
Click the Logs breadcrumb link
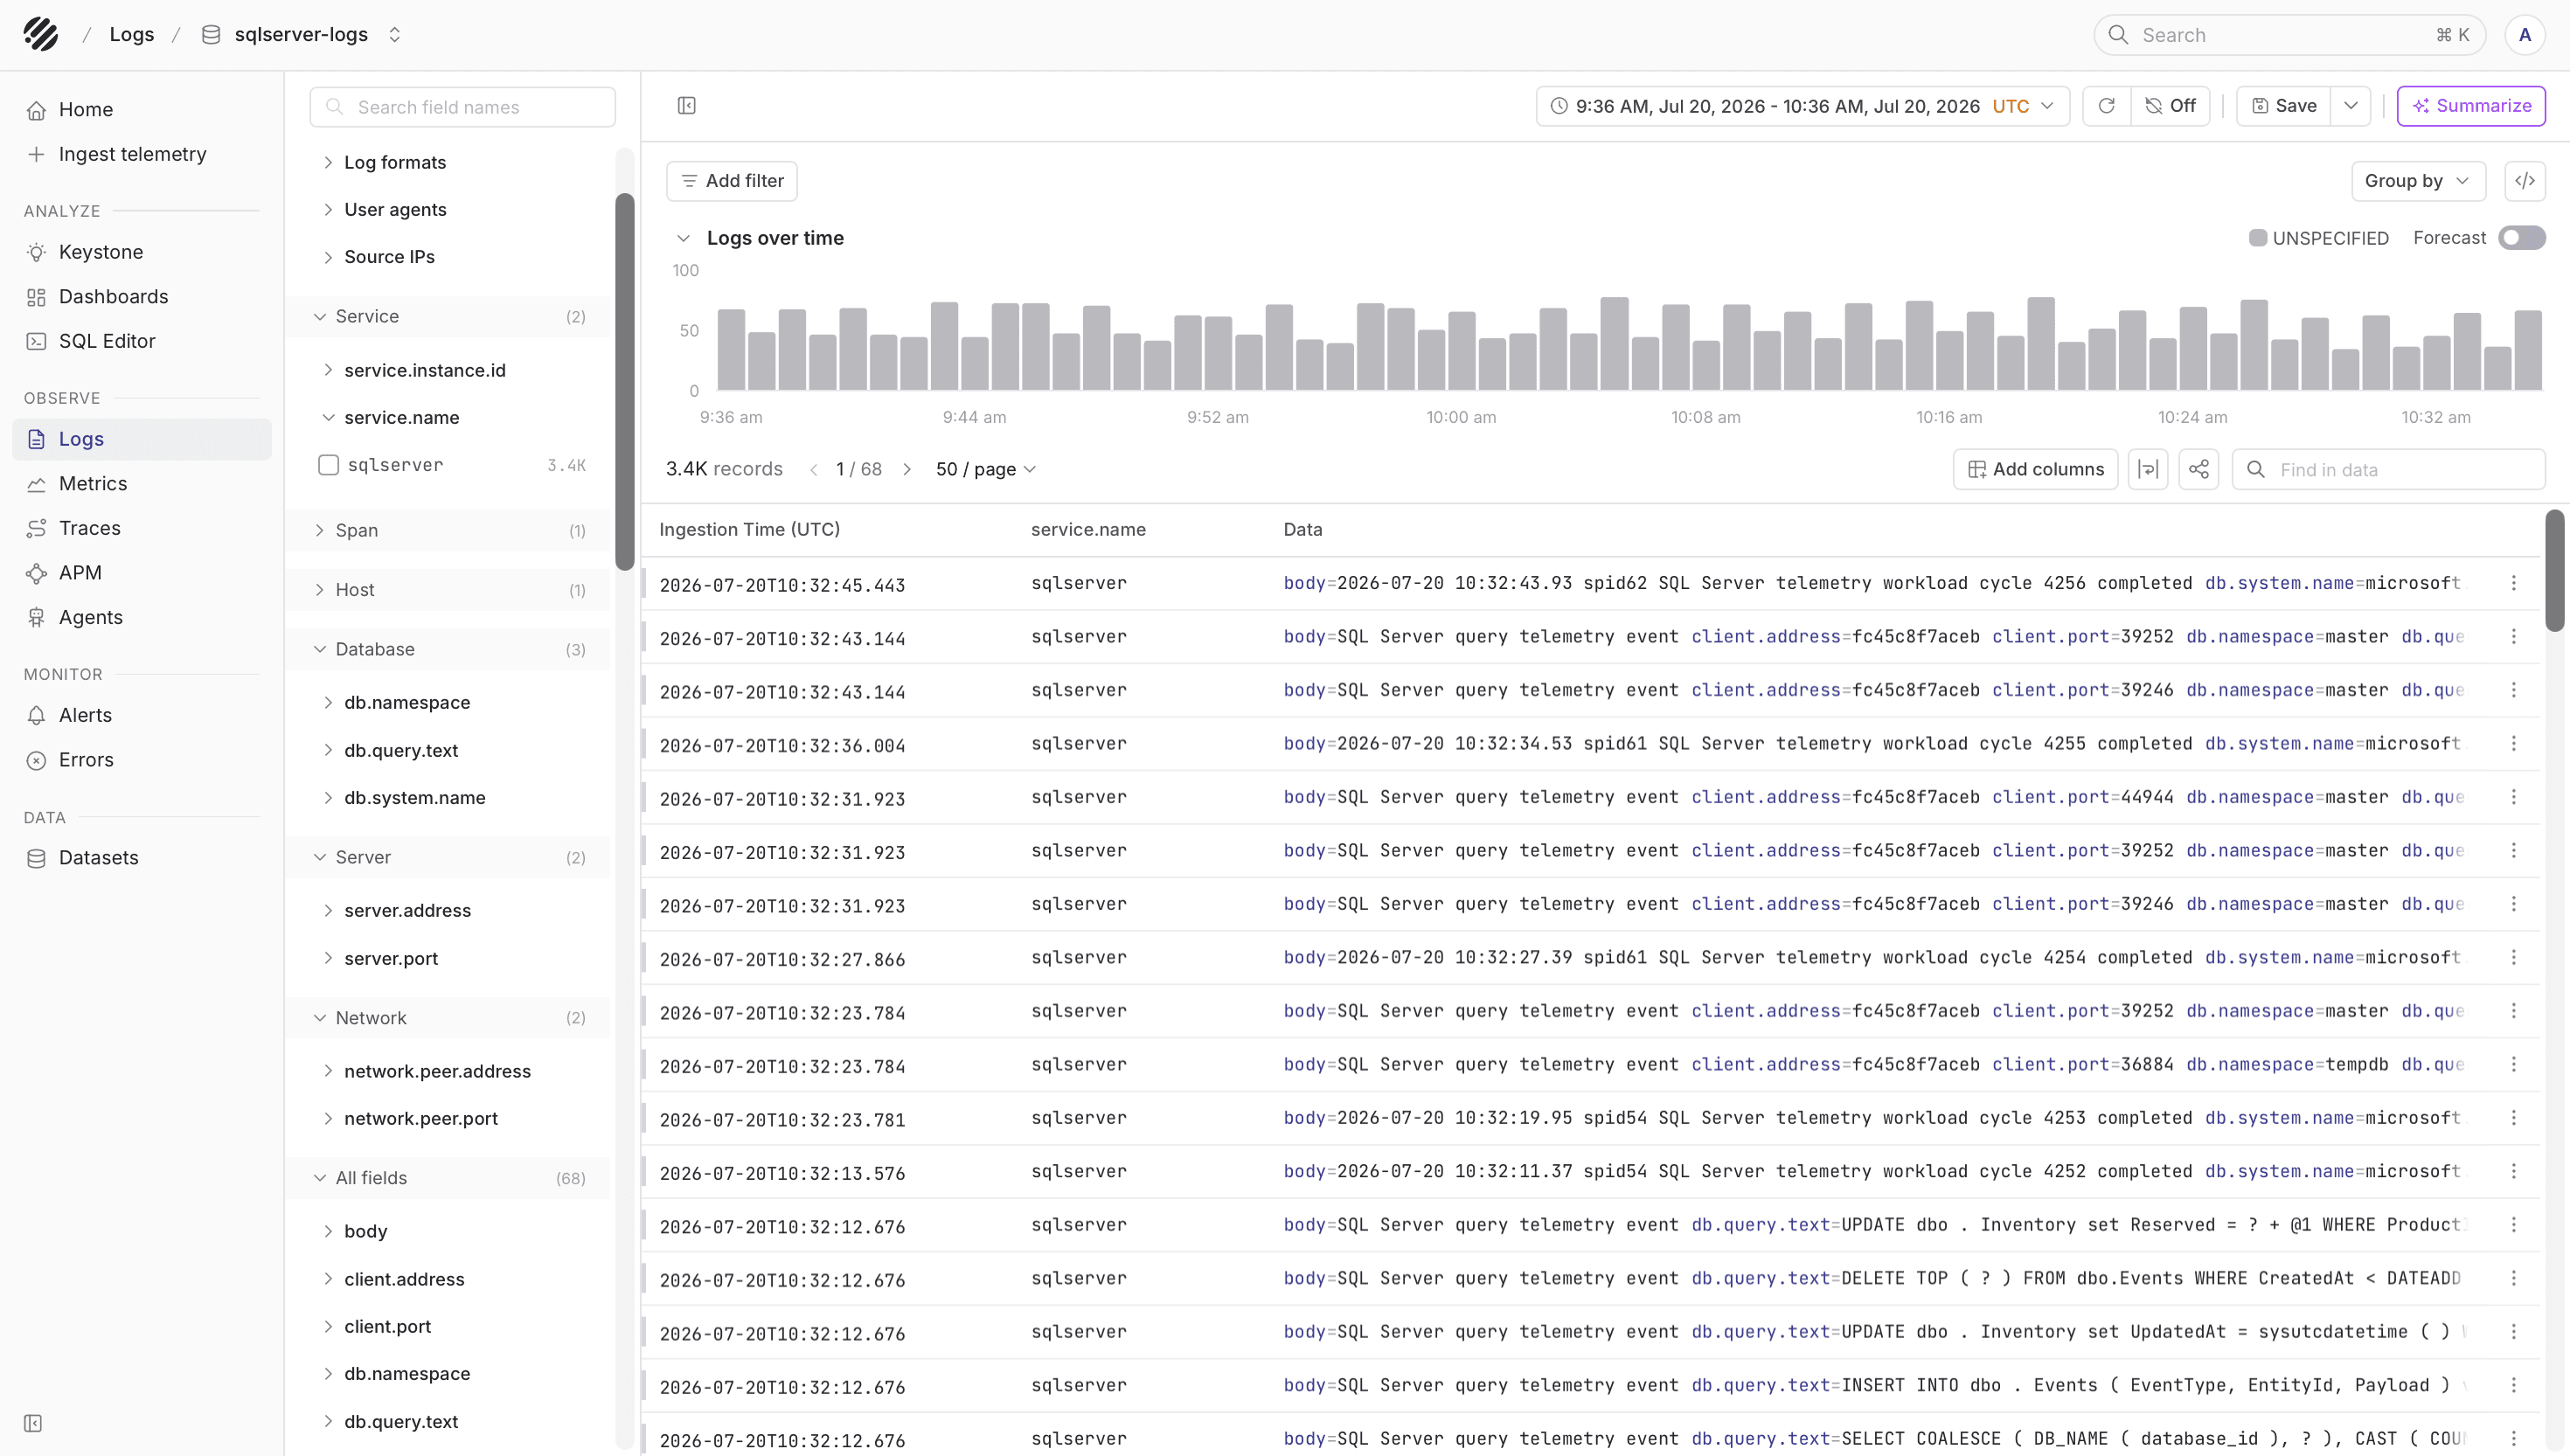[x=132, y=35]
